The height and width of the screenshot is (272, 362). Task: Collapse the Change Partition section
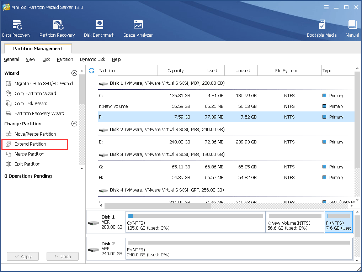coord(74,124)
